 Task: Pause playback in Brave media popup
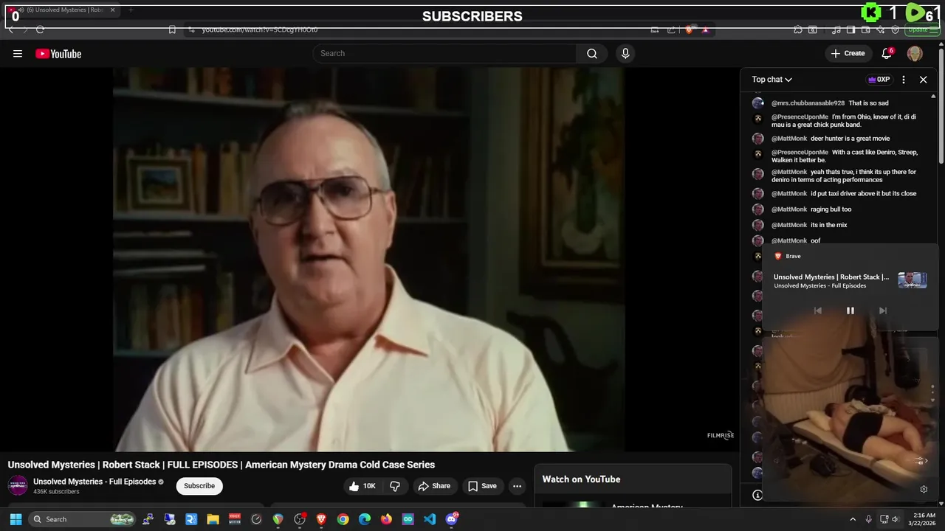850,310
